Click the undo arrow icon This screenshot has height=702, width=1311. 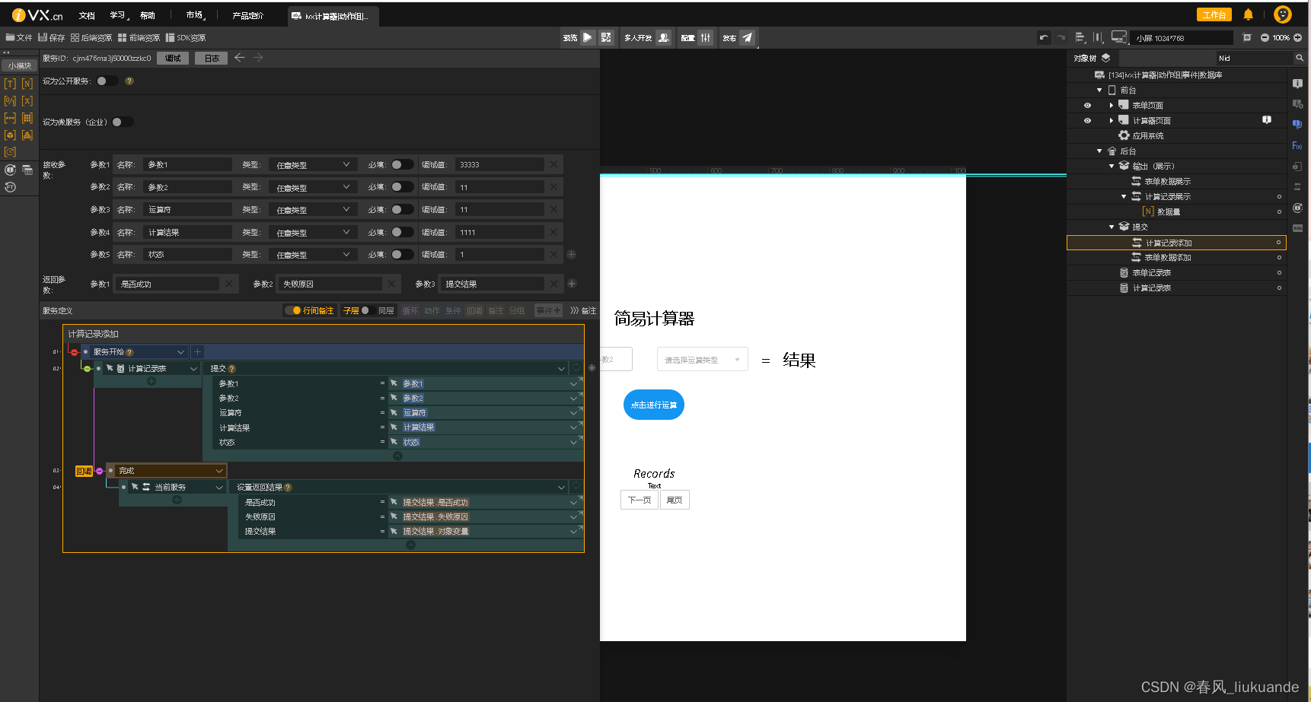(1044, 37)
